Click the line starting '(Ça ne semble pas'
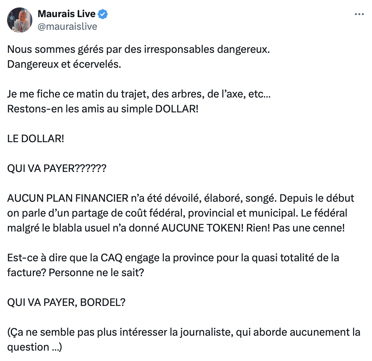 pos(184,332)
